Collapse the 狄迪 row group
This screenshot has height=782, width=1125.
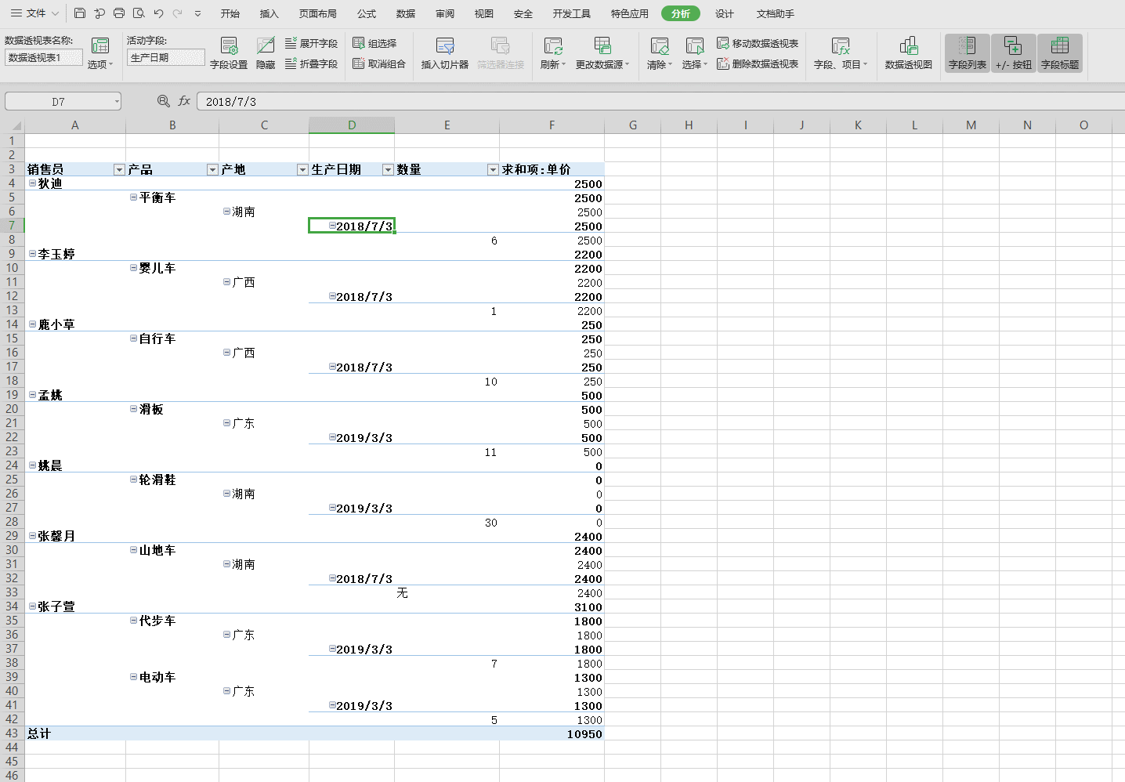click(x=32, y=183)
